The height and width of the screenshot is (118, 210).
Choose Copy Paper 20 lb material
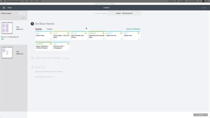point(61,36)
